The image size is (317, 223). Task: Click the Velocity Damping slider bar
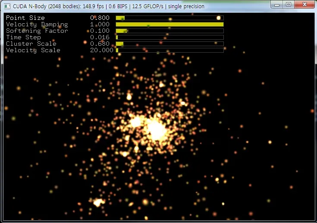(169, 25)
